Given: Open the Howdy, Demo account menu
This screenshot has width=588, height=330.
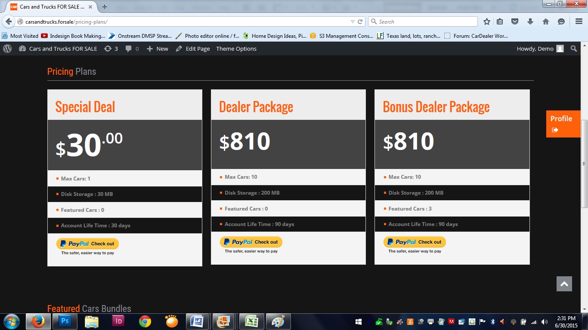Looking at the screenshot, I should [x=540, y=49].
